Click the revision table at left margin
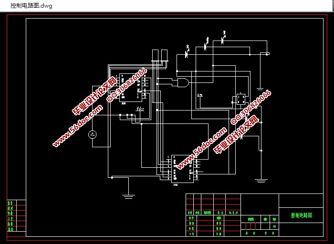The image size is (334, 244). 16,215
